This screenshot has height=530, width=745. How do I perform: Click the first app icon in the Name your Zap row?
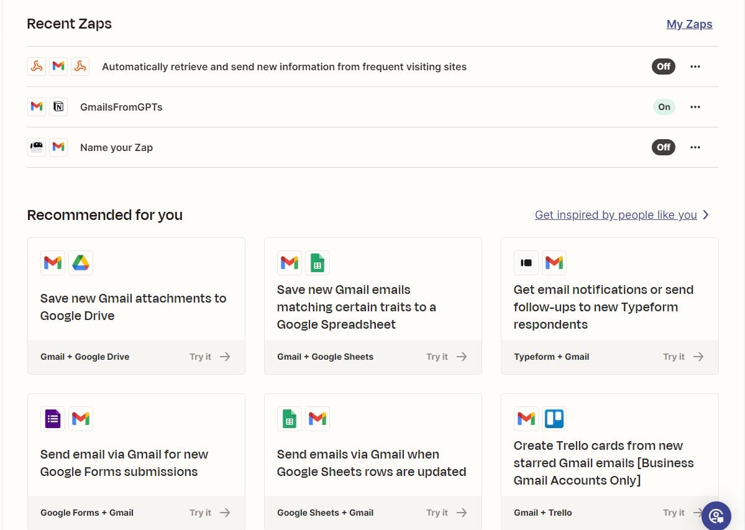(37, 147)
